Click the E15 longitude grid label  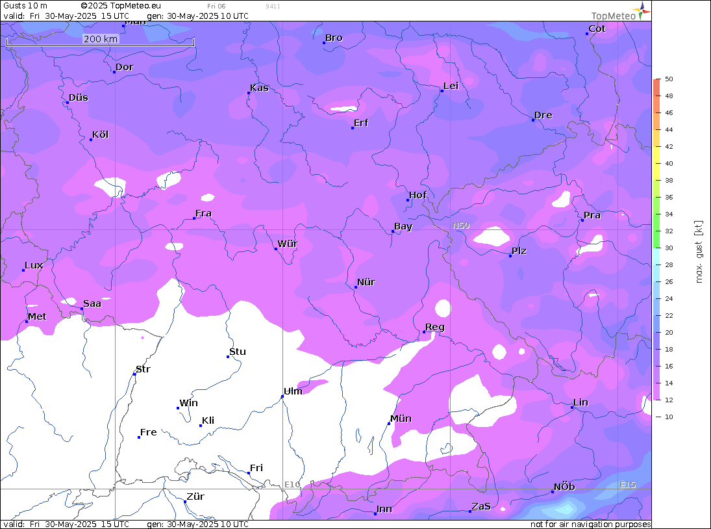(628, 485)
